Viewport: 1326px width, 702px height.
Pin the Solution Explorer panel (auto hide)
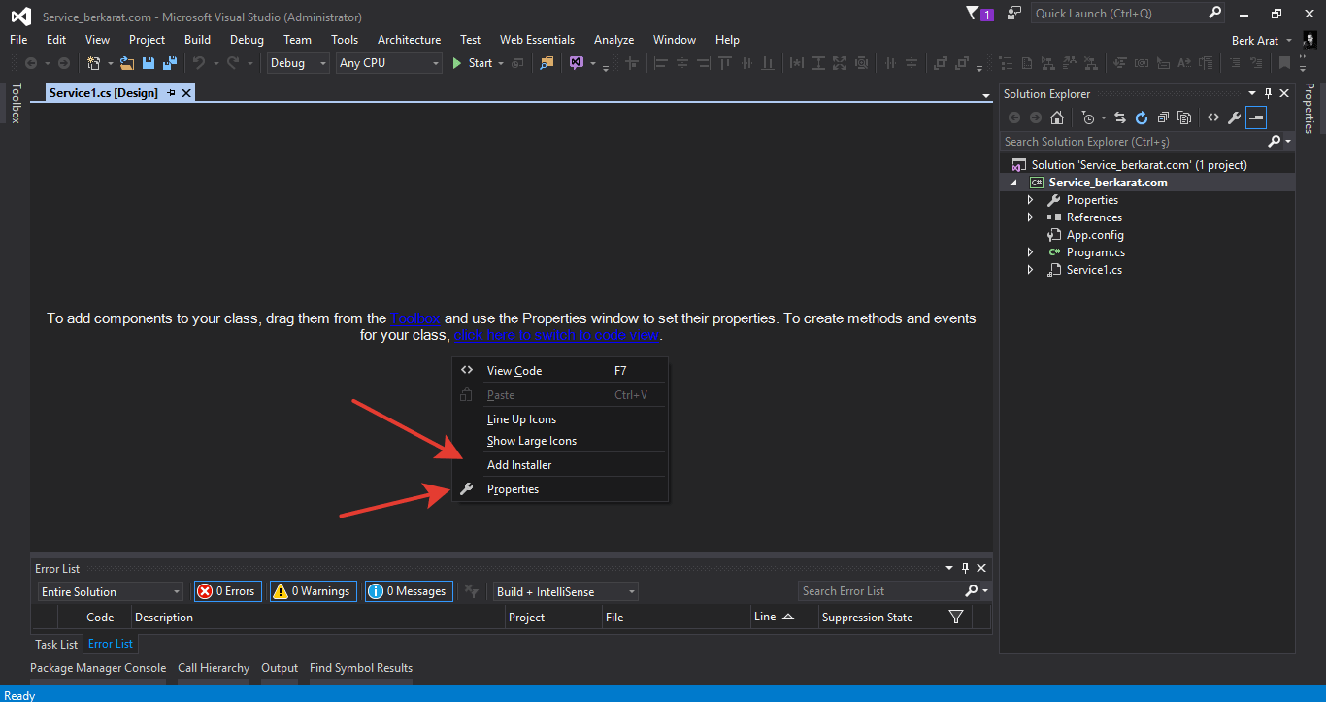1268,94
